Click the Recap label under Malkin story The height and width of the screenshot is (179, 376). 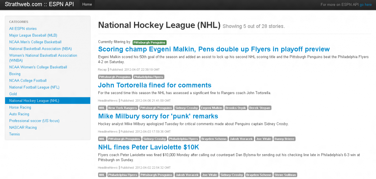[x=102, y=70]
